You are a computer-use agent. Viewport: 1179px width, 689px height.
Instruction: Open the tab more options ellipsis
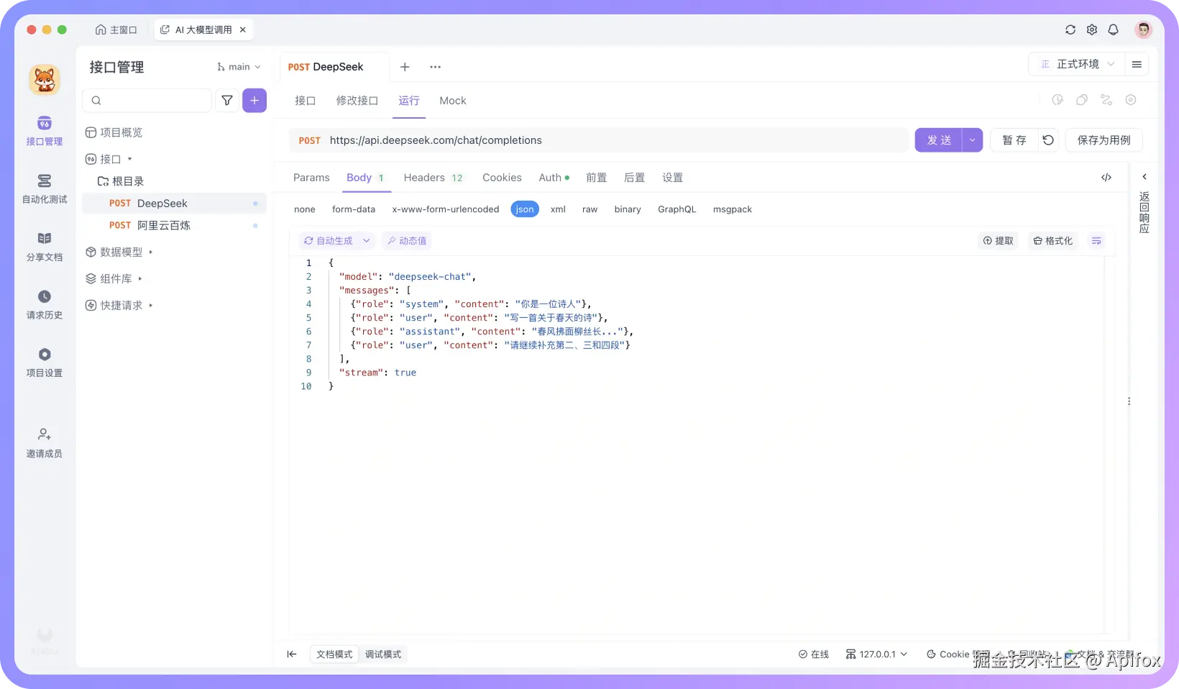click(435, 67)
